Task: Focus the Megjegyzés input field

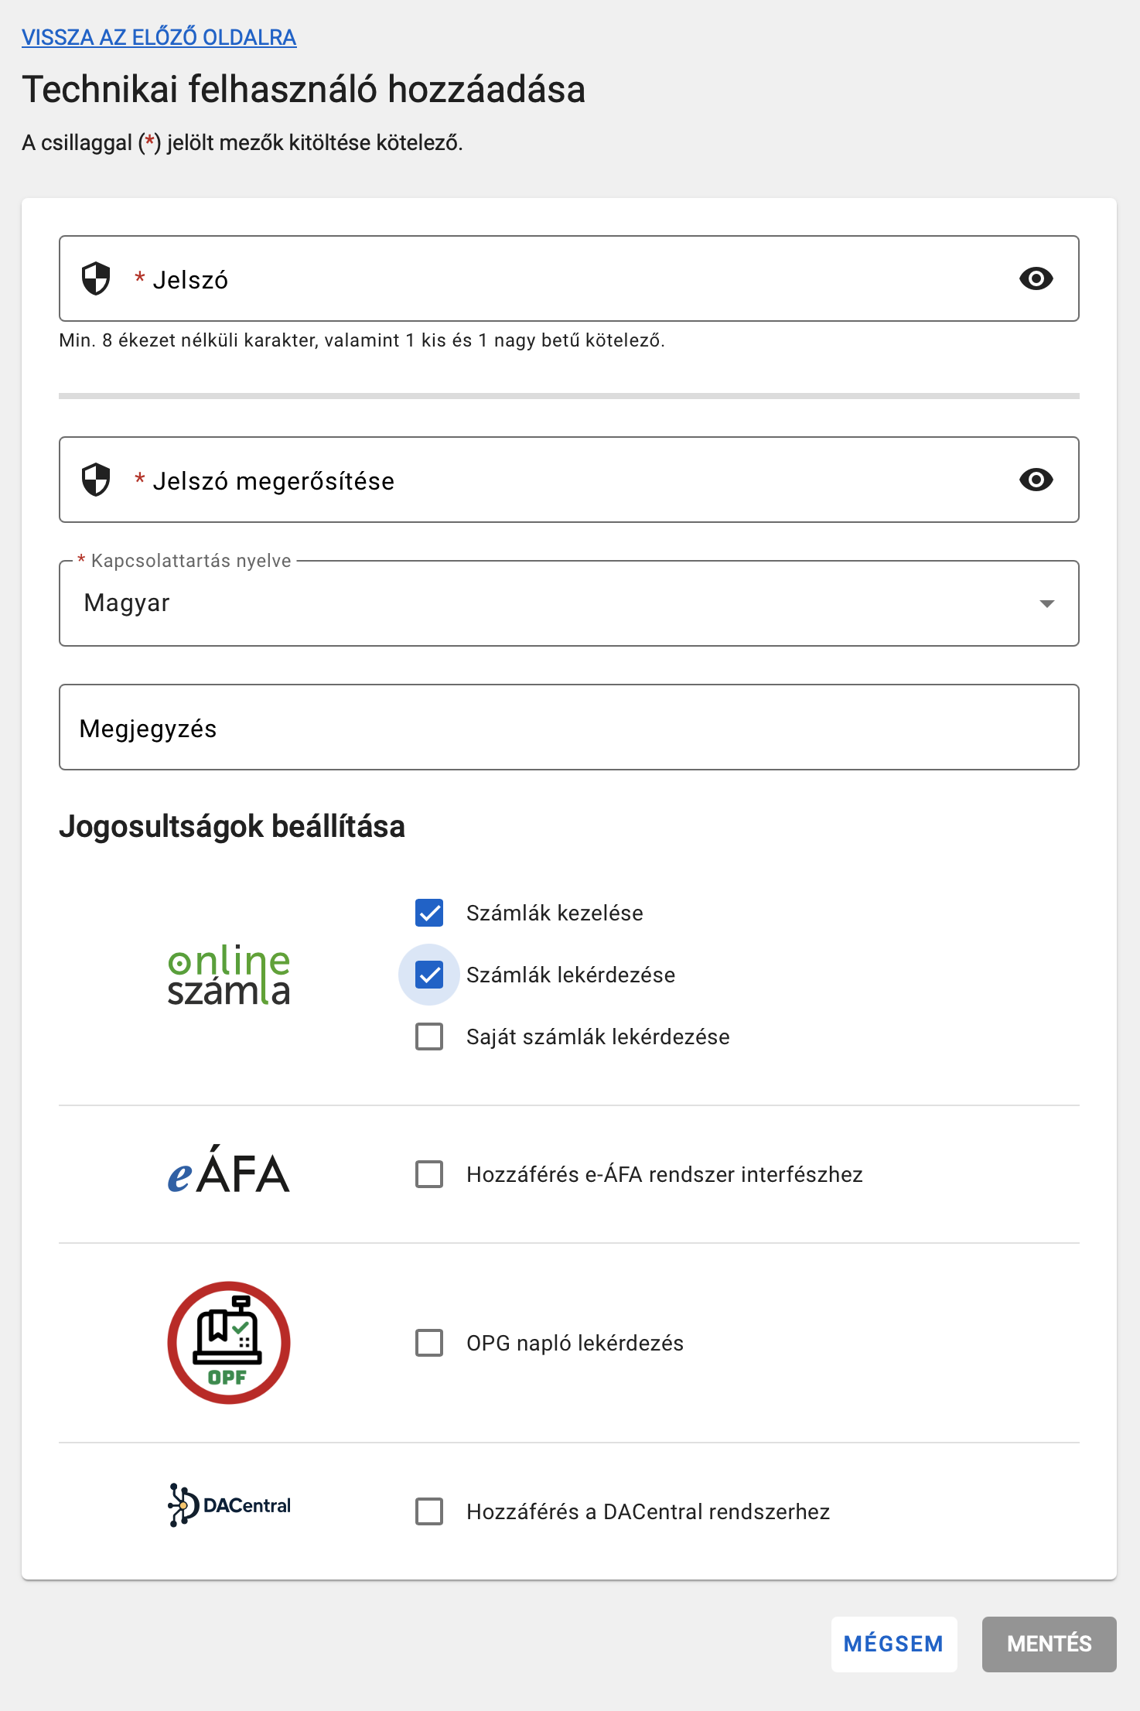Action: coord(569,727)
